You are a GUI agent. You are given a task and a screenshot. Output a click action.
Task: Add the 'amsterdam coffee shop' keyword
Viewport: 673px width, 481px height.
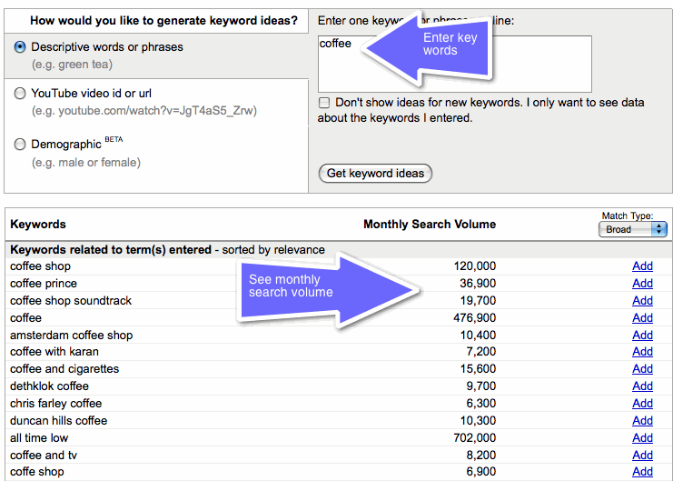click(642, 335)
